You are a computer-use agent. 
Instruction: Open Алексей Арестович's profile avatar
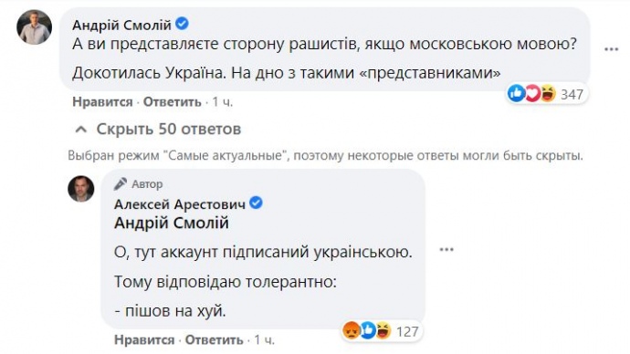click(x=80, y=189)
